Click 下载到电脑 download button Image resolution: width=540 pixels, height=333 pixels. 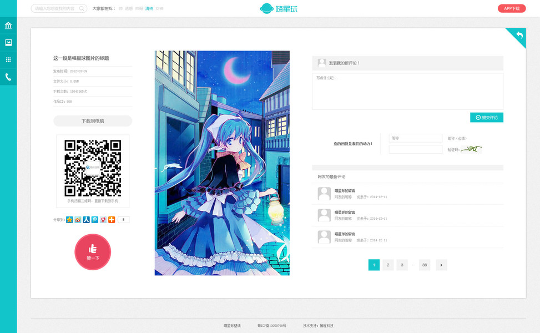pyautogui.click(x=93, y=121)
